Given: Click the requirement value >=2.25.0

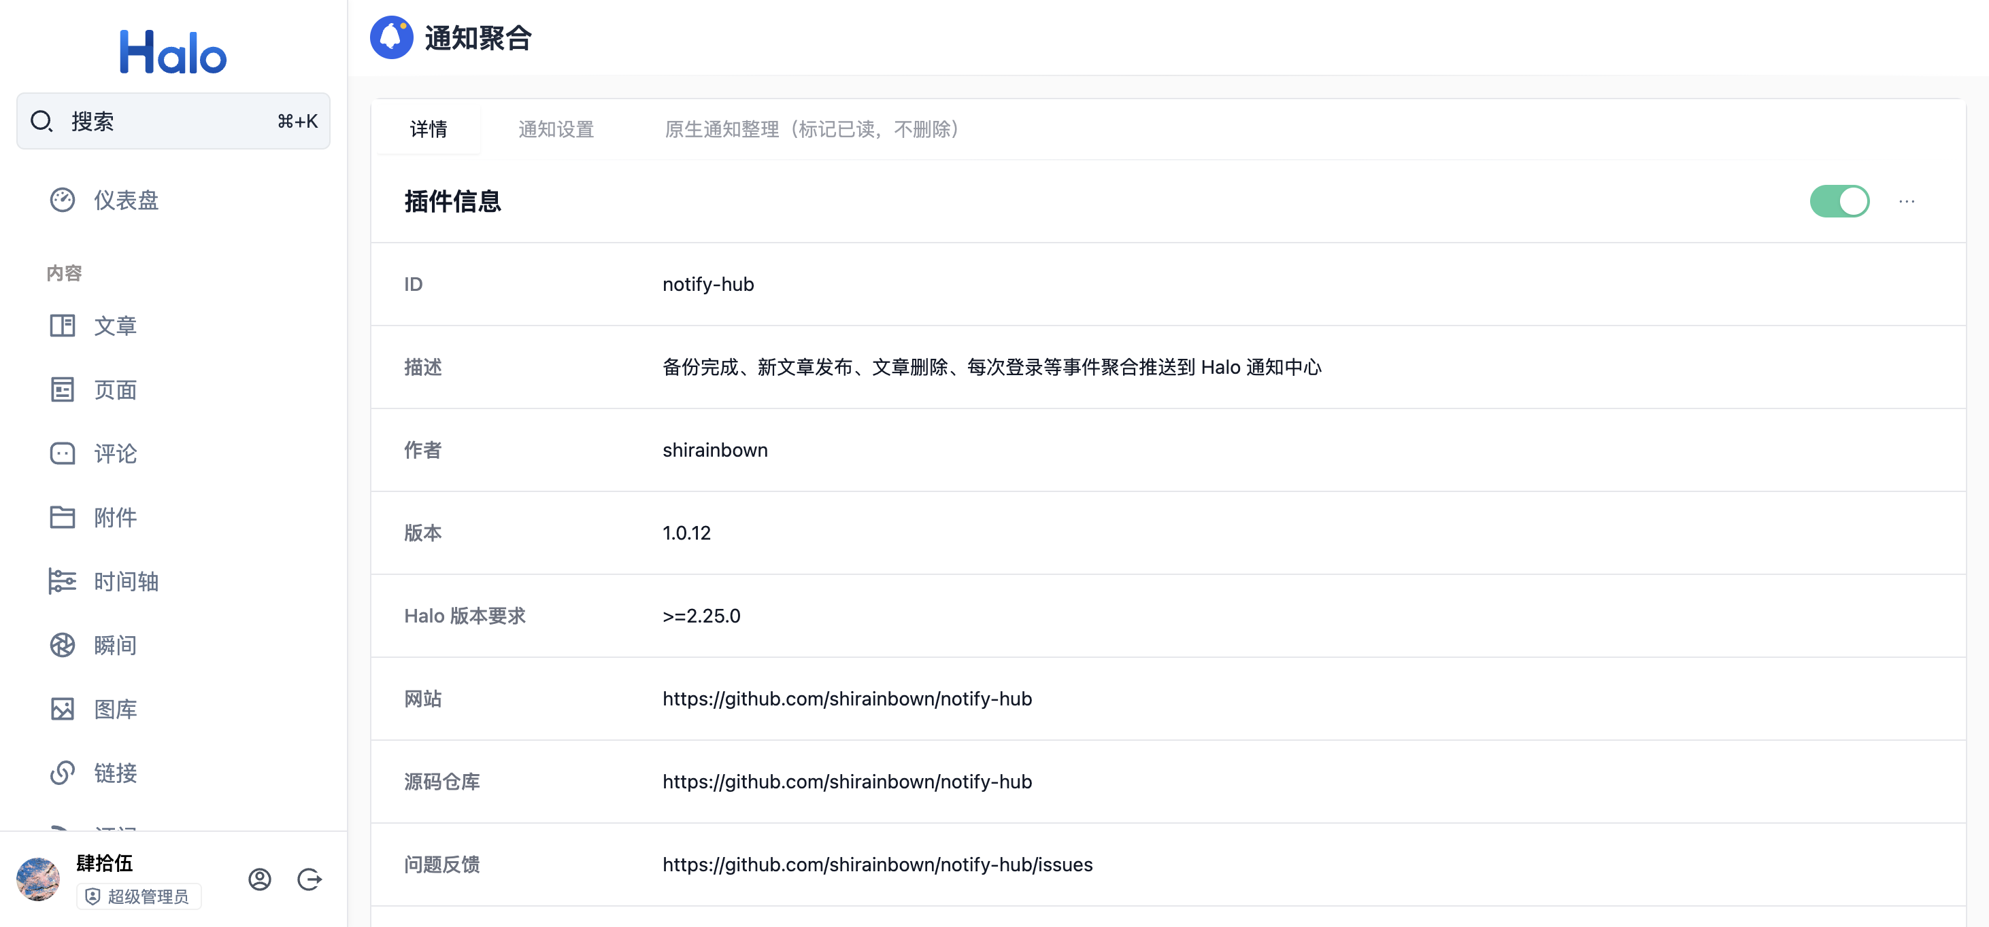Looking at the screenshot, I should click(701, 616).
